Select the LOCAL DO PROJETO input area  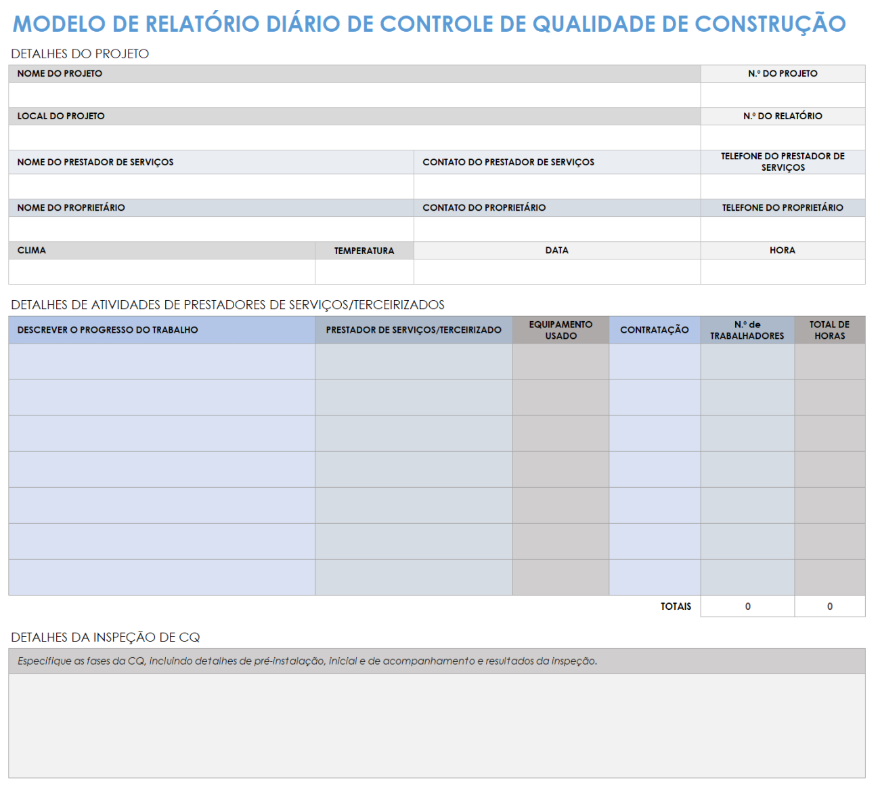(352, 137)
